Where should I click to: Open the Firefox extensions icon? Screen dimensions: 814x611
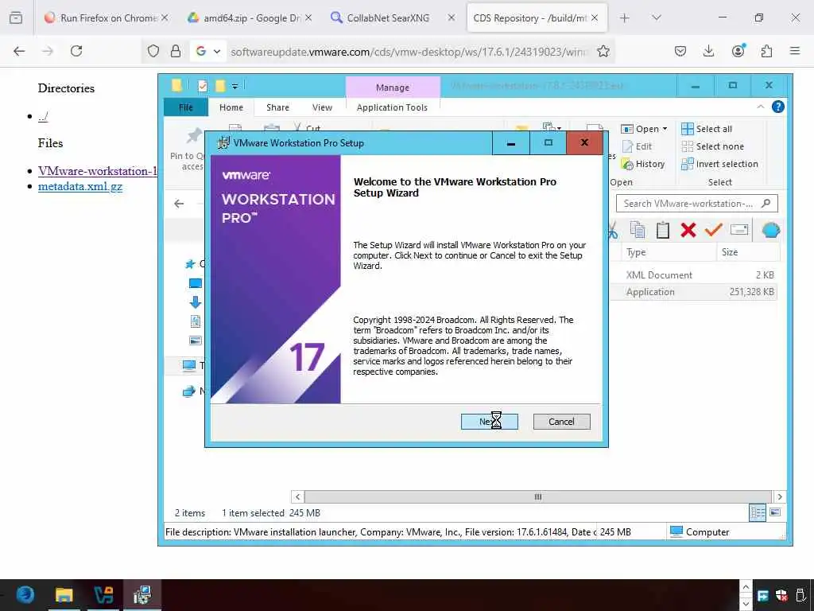tap(766, 51)
